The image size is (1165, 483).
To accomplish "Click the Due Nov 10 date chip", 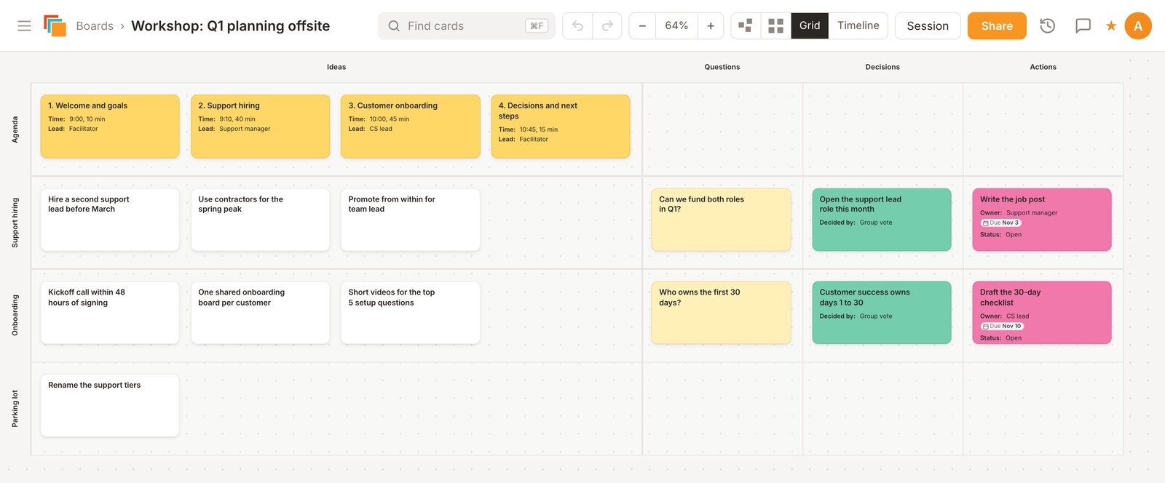I will pyautogui.click(x=1002, y=326).
